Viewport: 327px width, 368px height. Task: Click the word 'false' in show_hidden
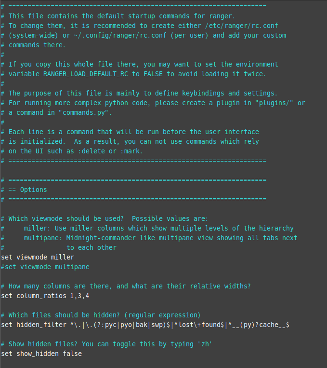(72, 354)
